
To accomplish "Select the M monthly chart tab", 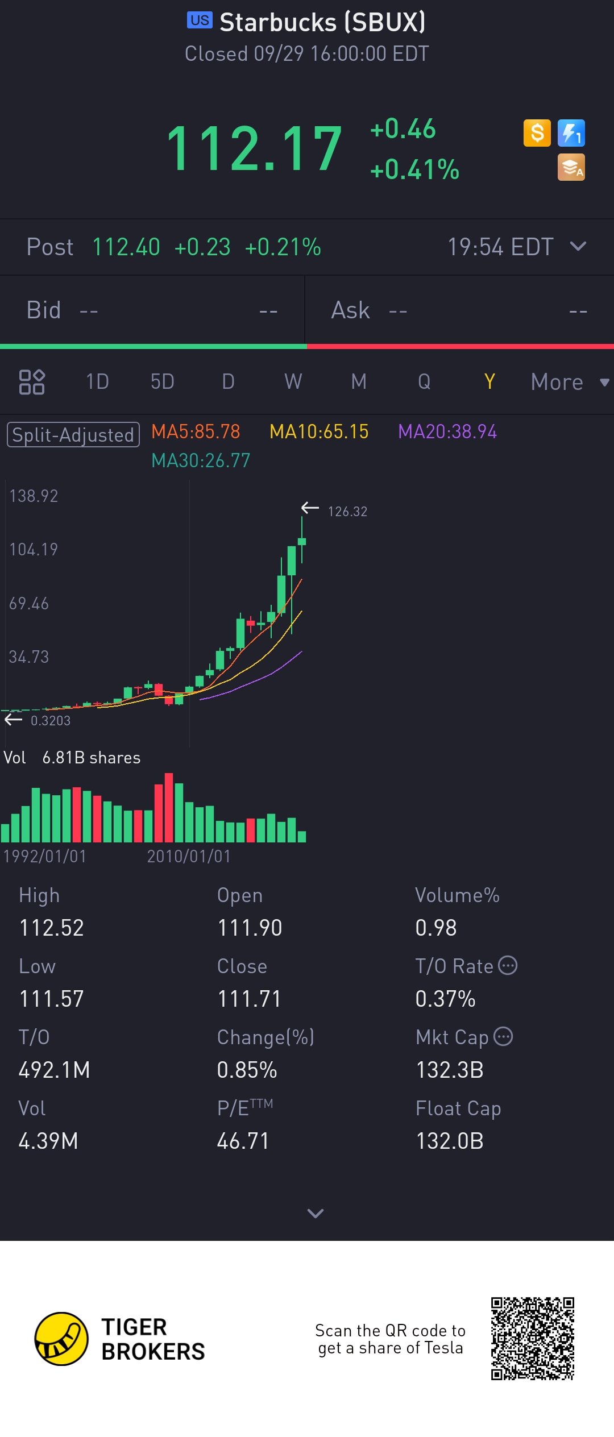I will coord(359,382).
